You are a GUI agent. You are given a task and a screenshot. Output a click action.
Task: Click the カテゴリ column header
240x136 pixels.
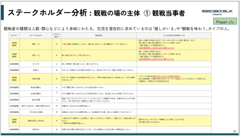tap(14, 36)
